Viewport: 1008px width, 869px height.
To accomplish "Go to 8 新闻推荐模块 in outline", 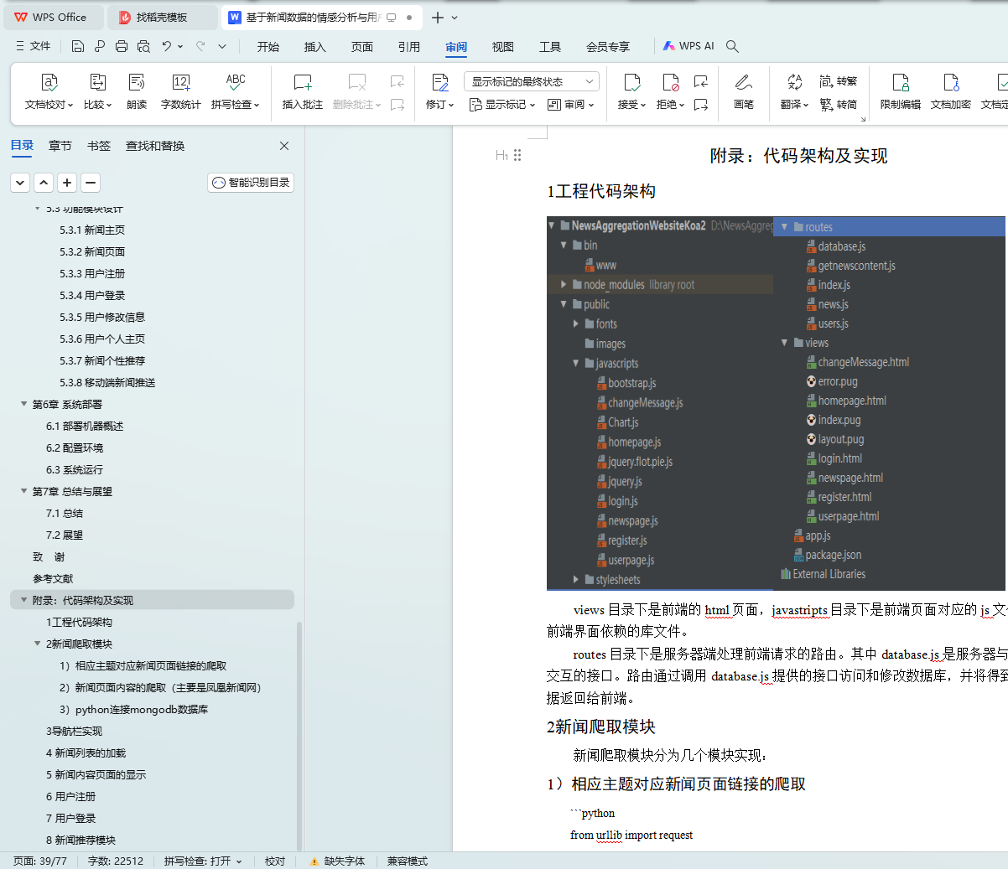I will [x=81, y=840].
